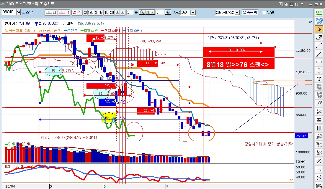Screen dimensions: 325x189
Task: Click the search magnifier next to QGG01P
Action: point(18,12)
